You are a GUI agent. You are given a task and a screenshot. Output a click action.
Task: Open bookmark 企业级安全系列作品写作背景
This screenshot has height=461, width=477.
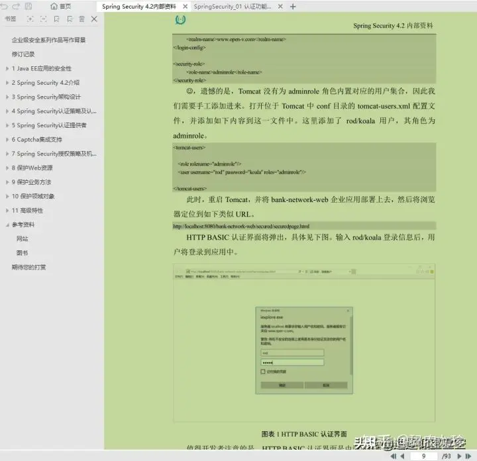(48, 40)
